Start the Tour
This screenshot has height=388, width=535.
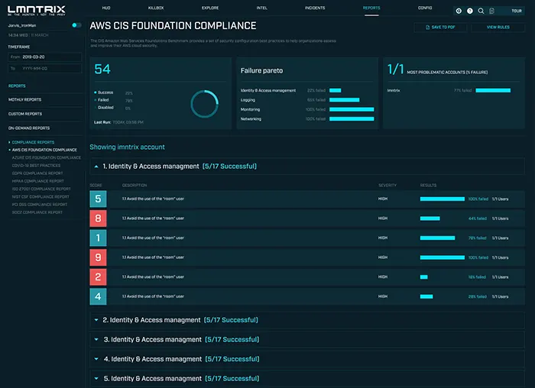pos(517,11)
